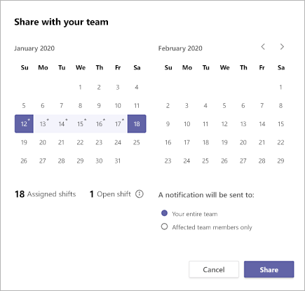The width and height of the screenshot is (305, 291).
Task: Select January 20 date
Action: 43,142
